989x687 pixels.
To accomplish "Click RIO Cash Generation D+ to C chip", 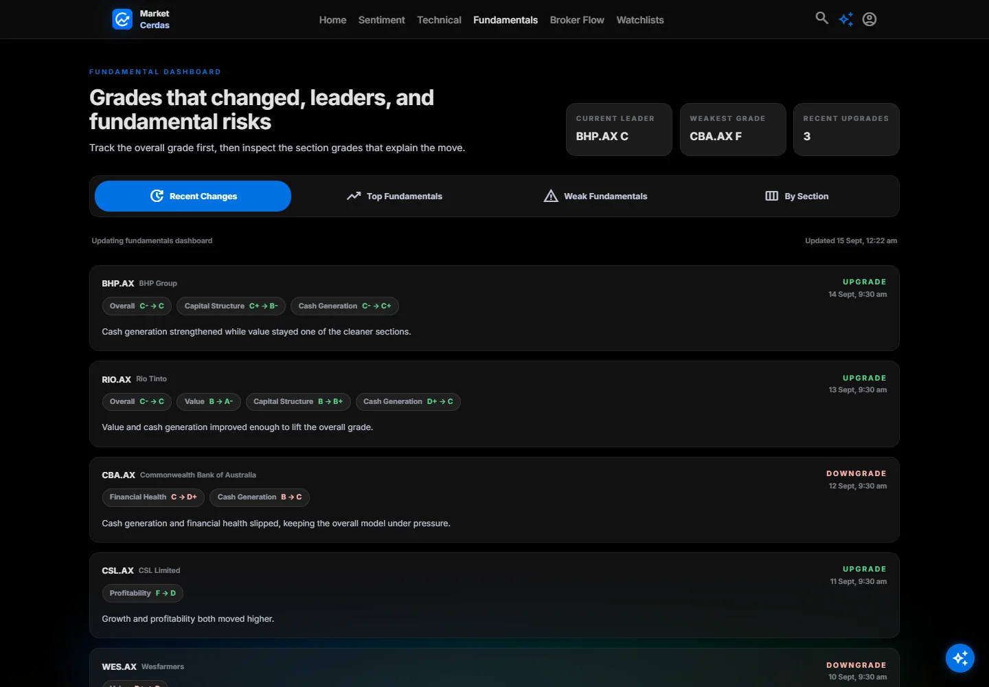I will click(408, 401).
